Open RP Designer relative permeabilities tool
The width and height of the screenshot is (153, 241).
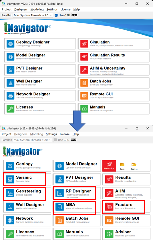[x=77, y=193]
